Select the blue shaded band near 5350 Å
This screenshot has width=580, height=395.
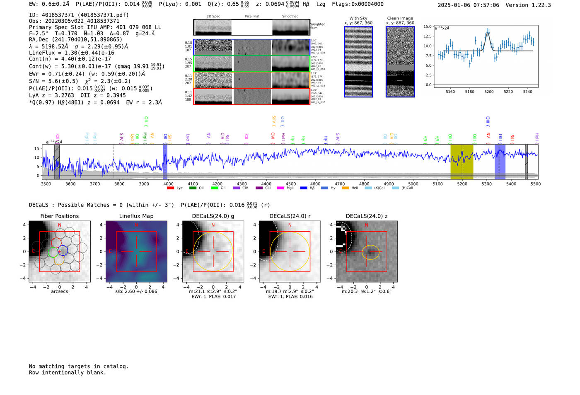(500, 162)
